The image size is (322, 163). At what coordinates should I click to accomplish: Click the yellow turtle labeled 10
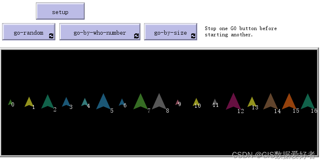tap(196, 102)
